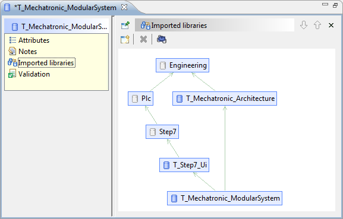Open the Validation section
The height and width of the screenshot is (219, 343).
click(x=34, y=74)
